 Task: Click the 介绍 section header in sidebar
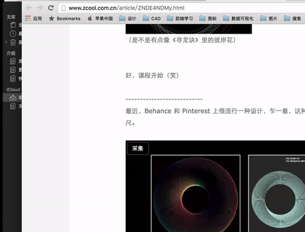click(x=11, y=53)
